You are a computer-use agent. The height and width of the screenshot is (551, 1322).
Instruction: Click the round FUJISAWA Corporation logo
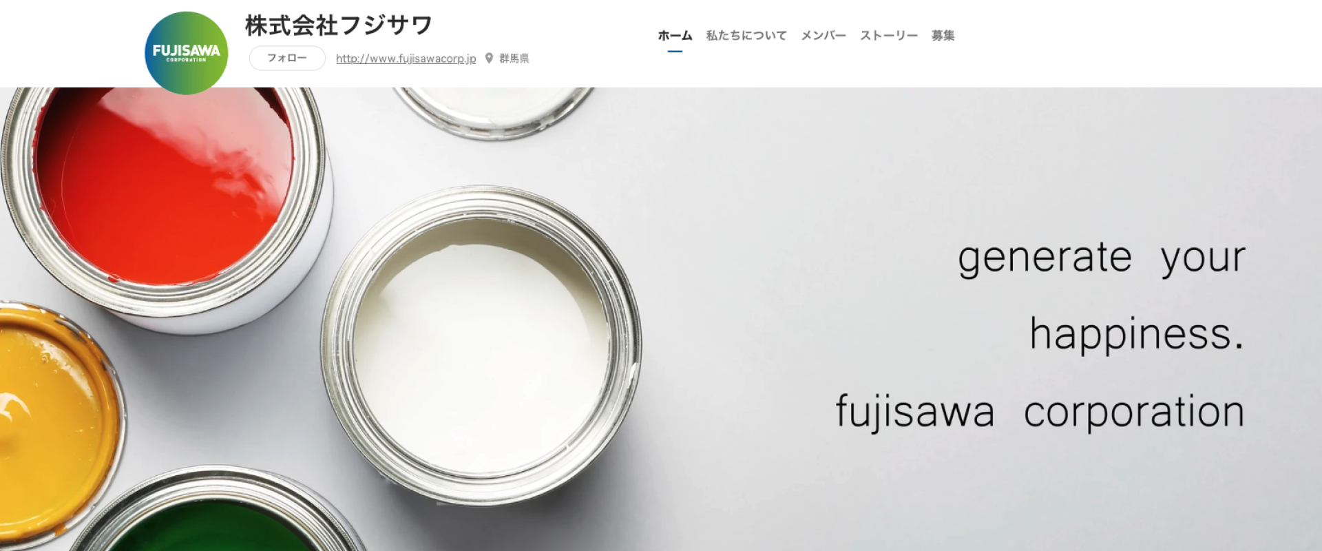pyautogui.click(x=186, y=52)
